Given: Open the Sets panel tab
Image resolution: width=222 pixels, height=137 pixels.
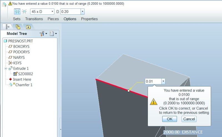Looking at the screenshot, I should click(x=17, y=19).
